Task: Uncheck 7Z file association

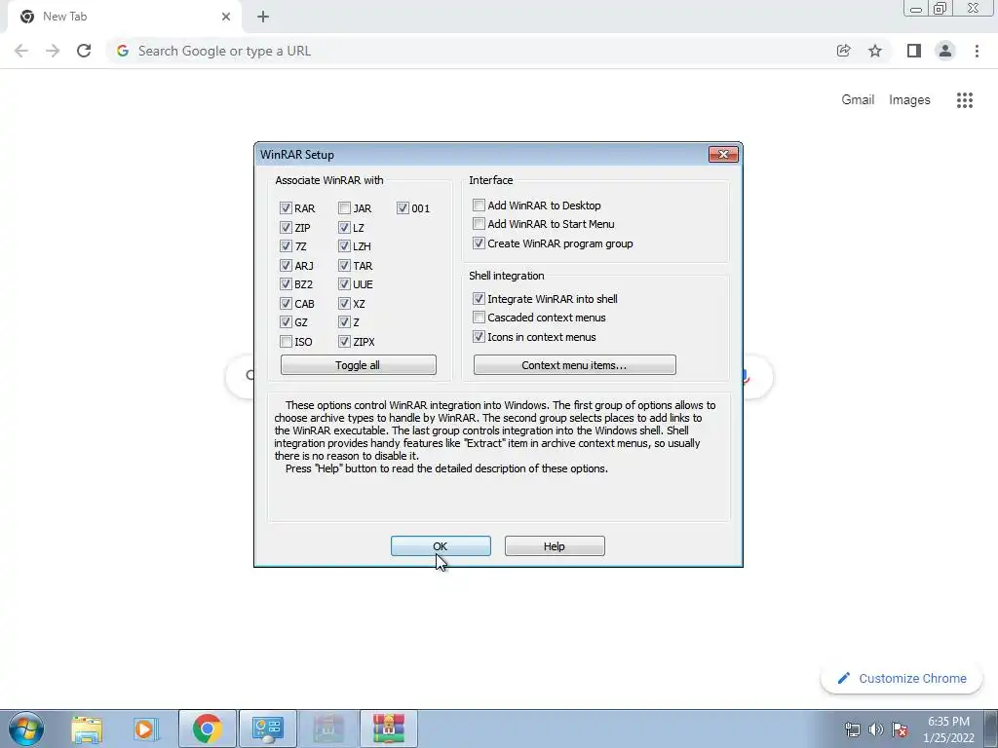Action: (286, 246)
